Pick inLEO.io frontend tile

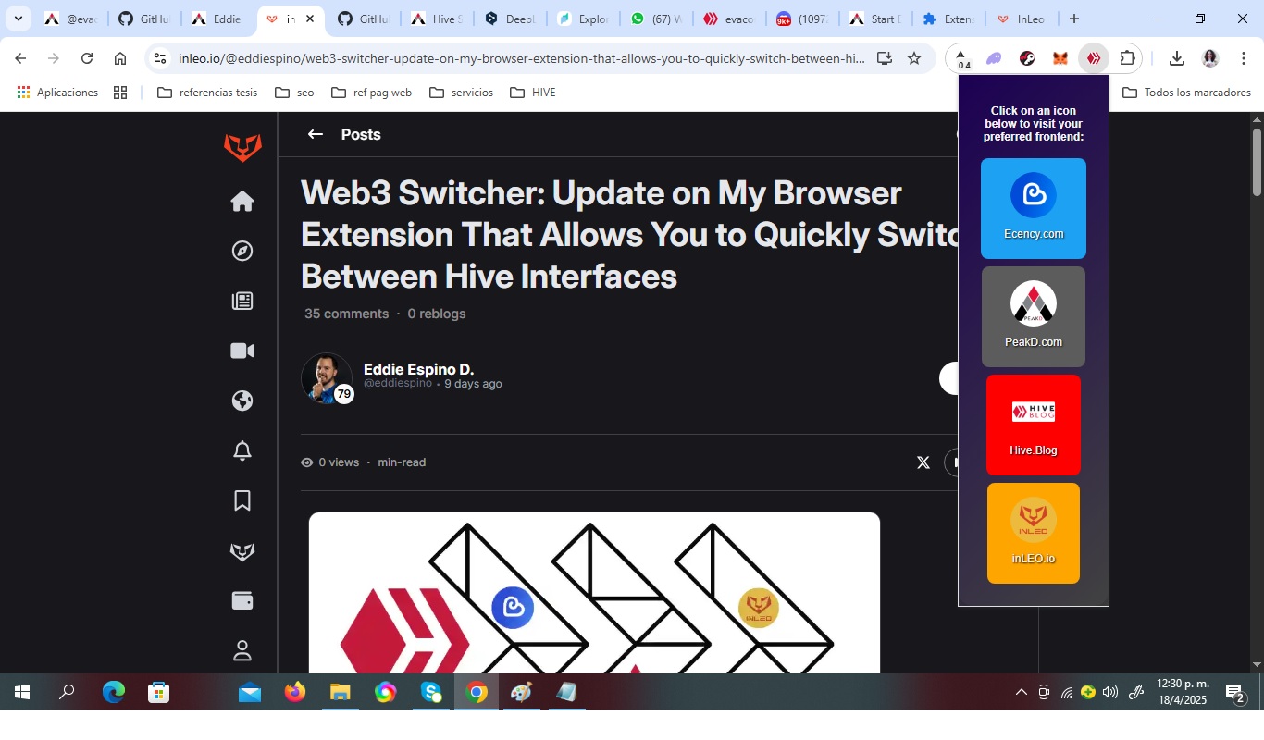pos(1033,533)
